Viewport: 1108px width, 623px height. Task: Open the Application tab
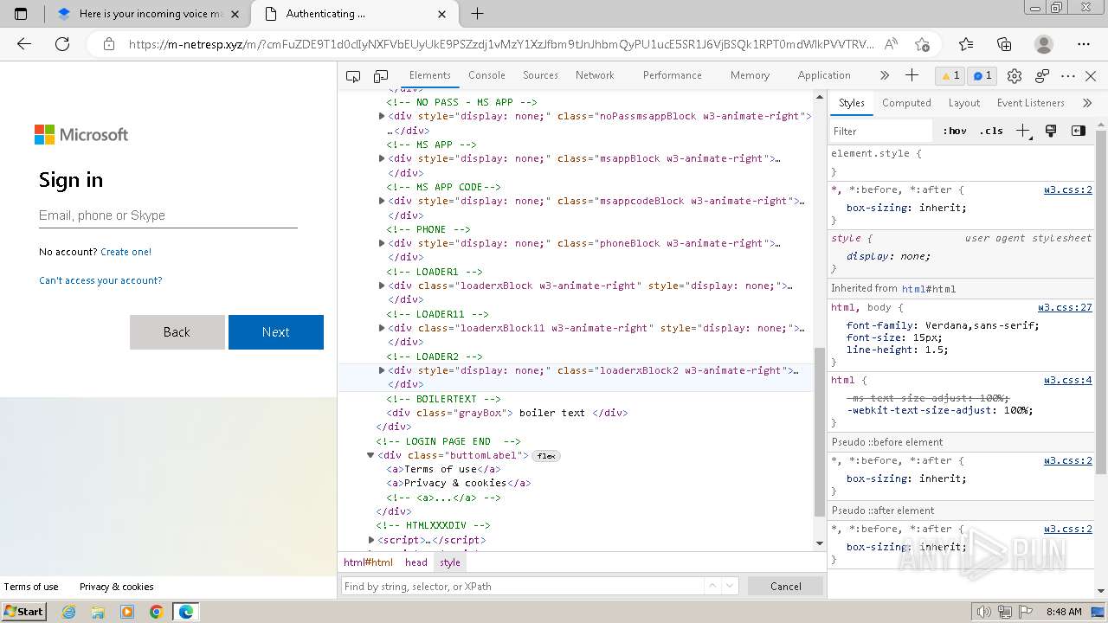point(824,75)
